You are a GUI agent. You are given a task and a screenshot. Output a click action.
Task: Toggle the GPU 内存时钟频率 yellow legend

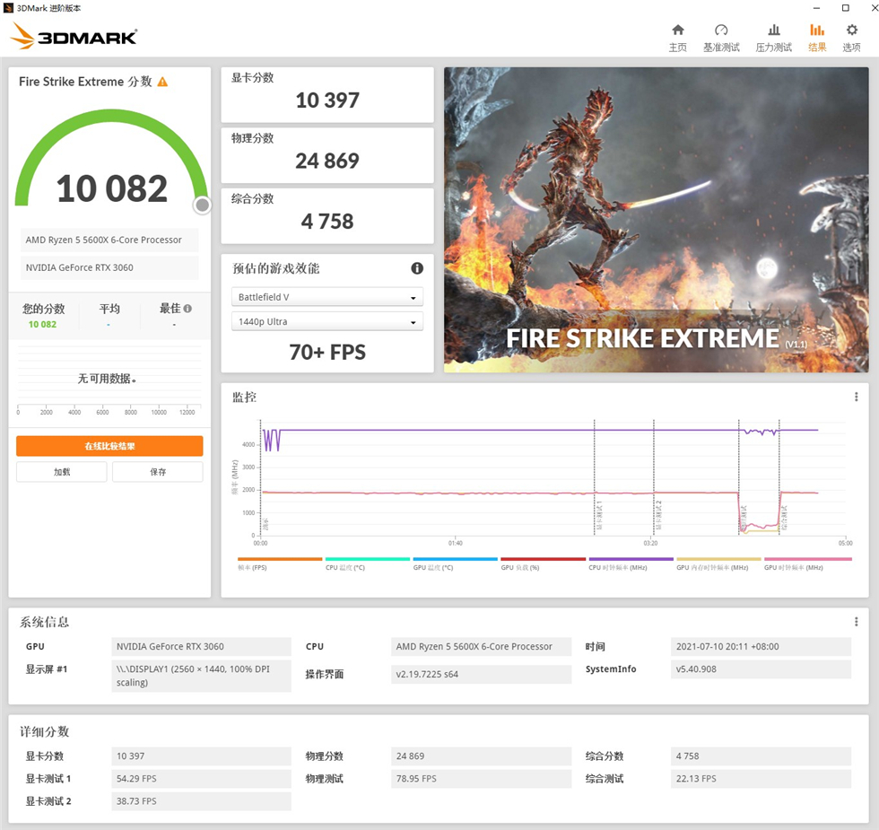(x=718, y=559)
